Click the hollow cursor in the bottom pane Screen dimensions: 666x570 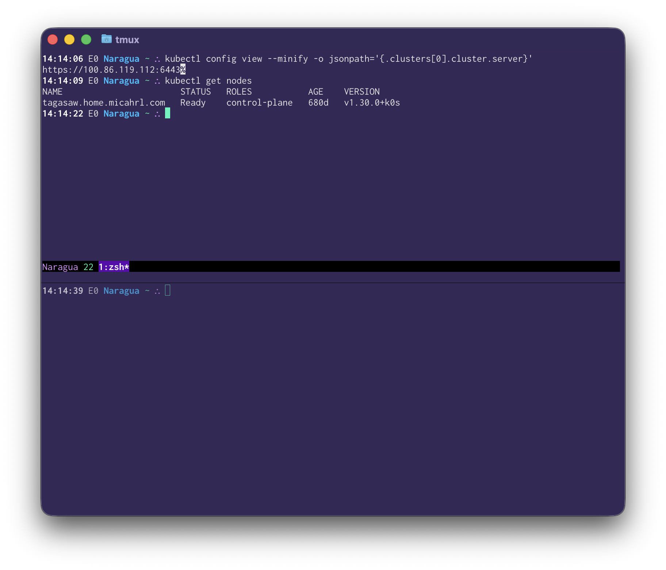[168, 290]
